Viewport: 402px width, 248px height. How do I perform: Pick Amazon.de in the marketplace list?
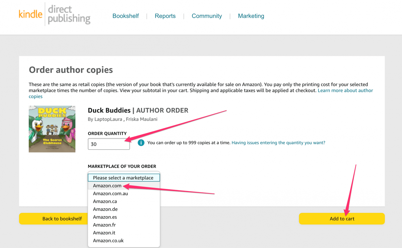tap(124, 209)
